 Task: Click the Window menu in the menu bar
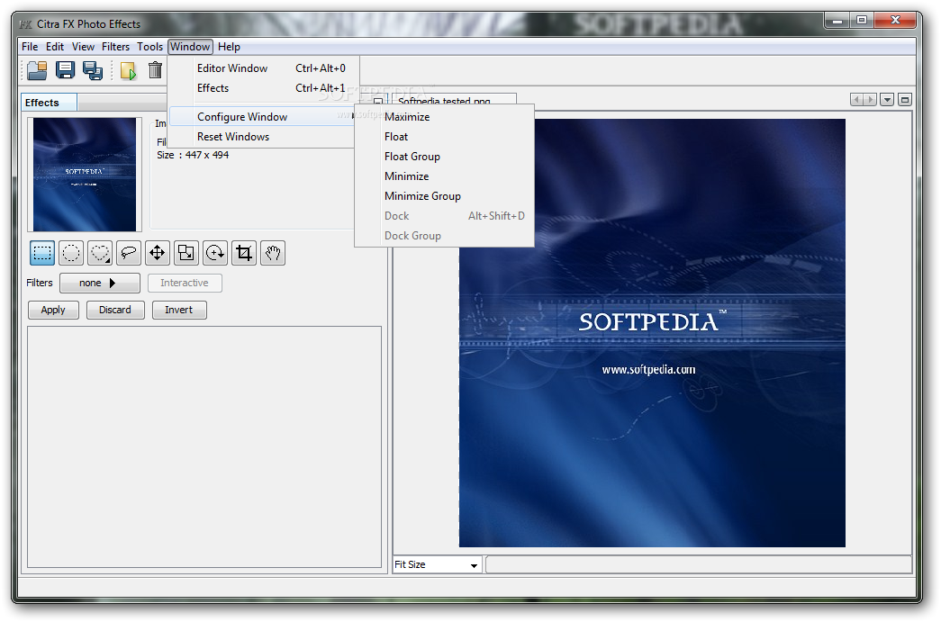coord(190,47)
